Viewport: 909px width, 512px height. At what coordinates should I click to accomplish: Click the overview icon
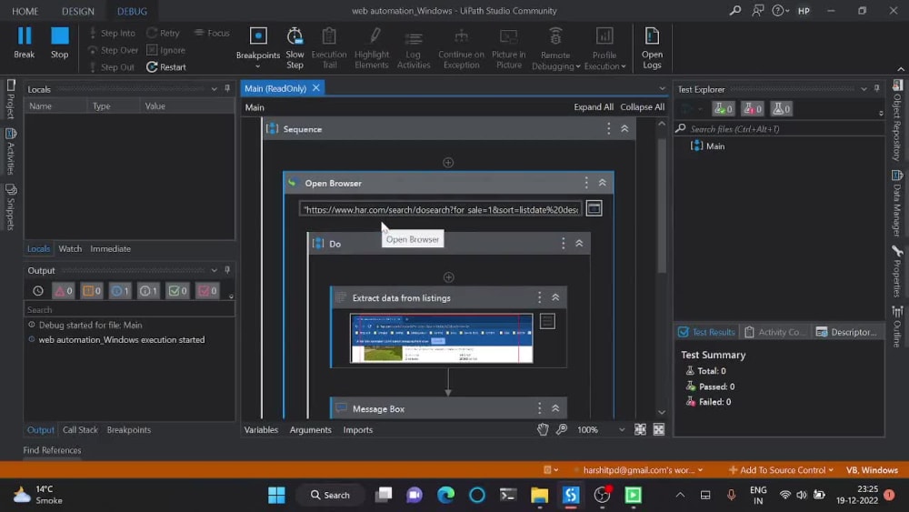pos(658,429)
